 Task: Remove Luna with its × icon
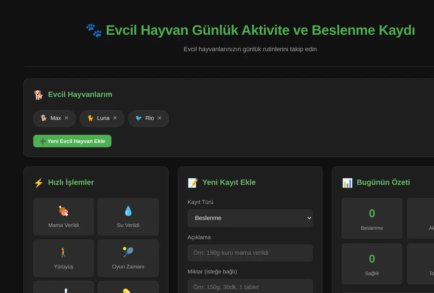click(x=115, y=118)
